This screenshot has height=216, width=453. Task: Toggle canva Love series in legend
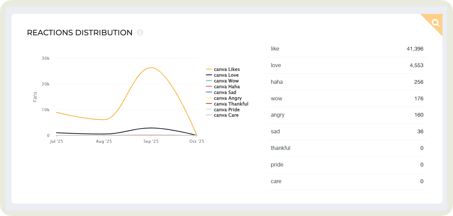(226, 75)
